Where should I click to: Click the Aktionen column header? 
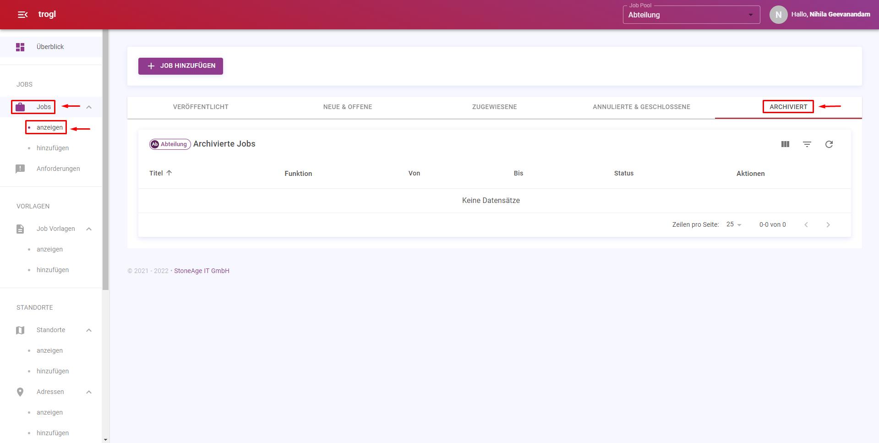[750, 173]
